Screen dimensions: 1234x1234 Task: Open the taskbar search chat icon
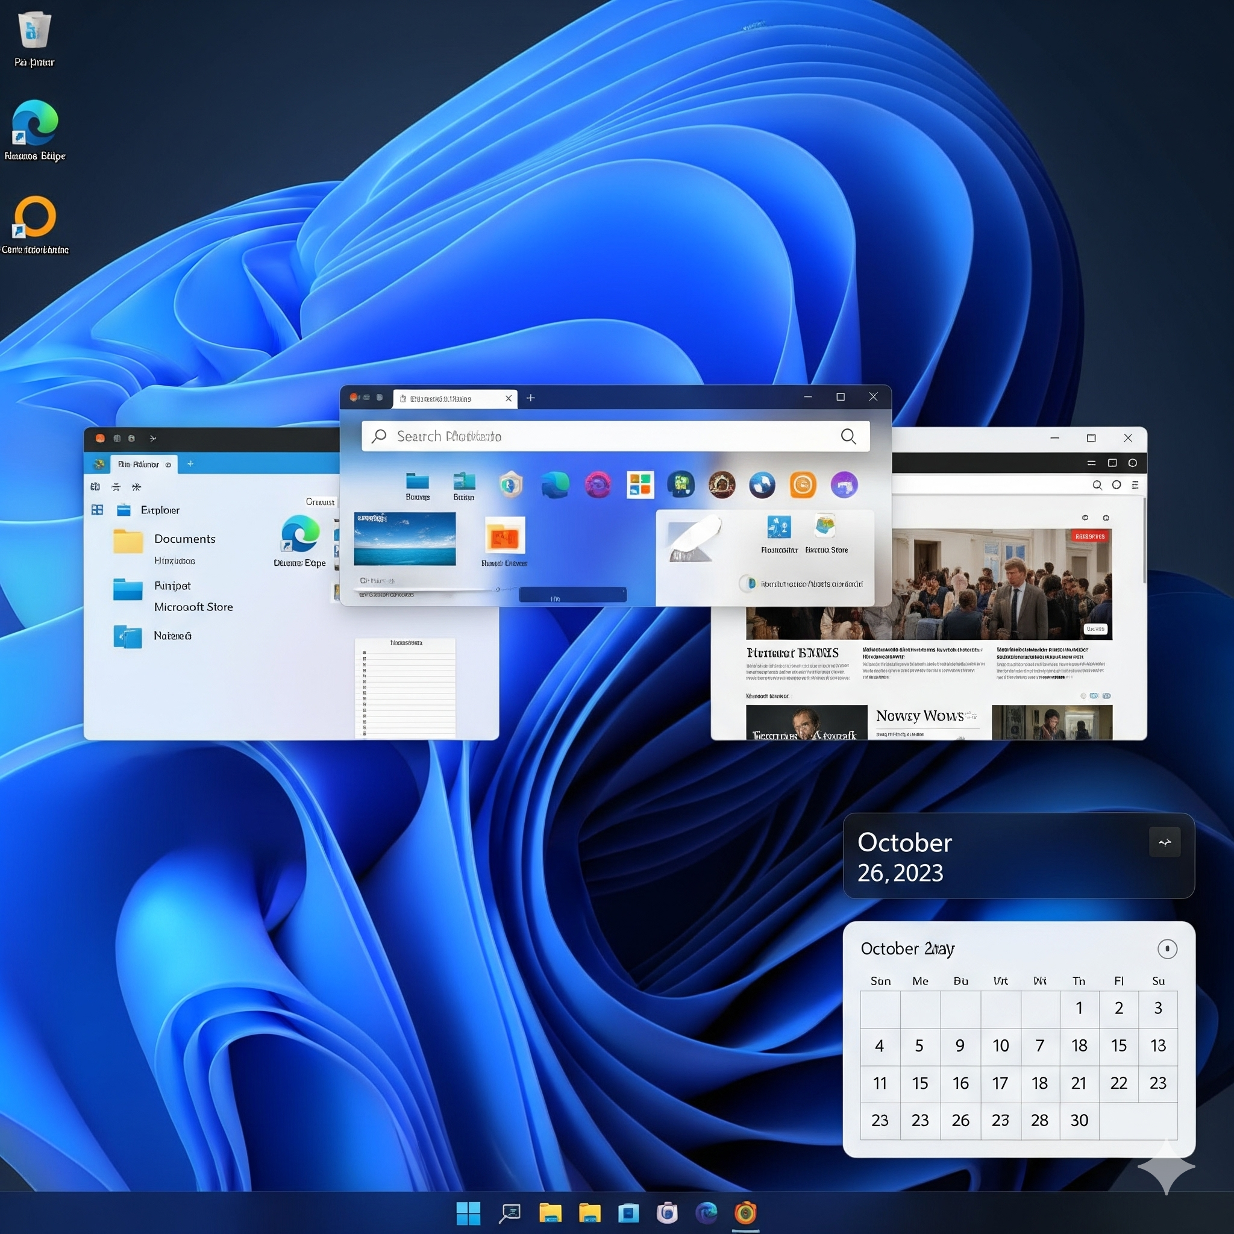coord(510,1213)
